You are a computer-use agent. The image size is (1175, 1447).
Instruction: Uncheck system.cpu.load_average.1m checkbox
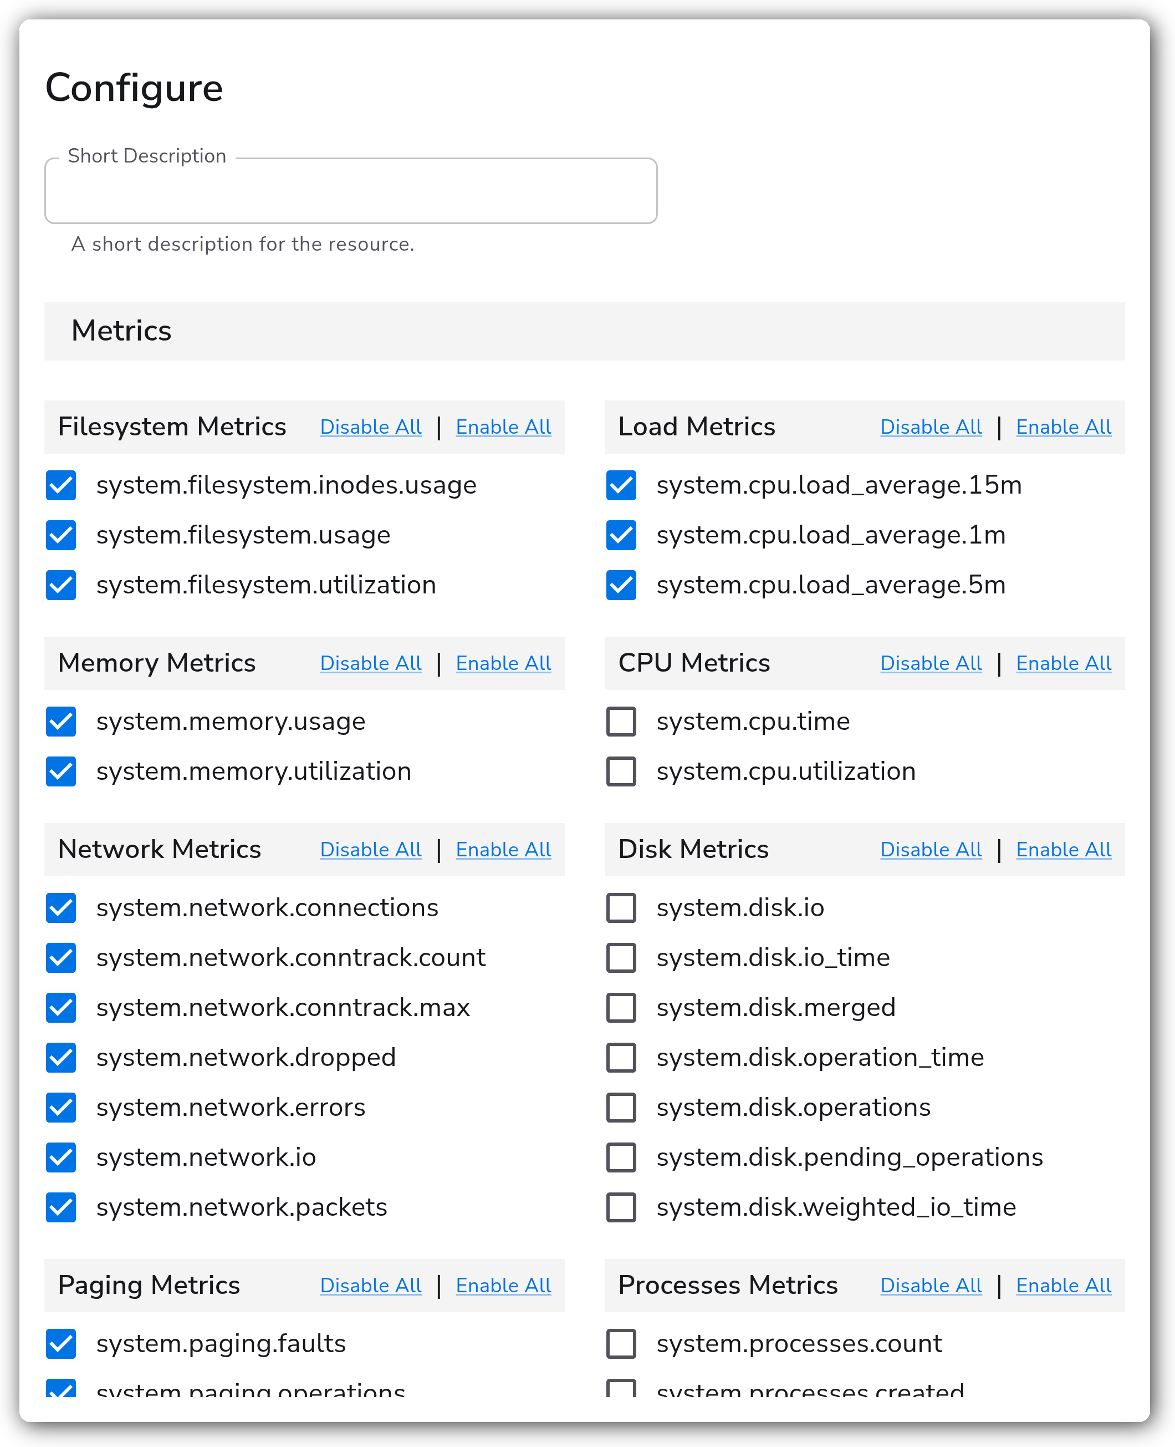tap(621, 536)
